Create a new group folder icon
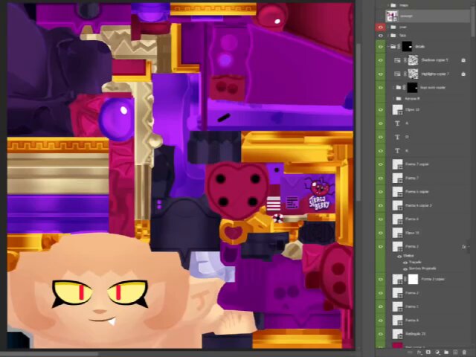The image size is (476, 357). (446, 352)
